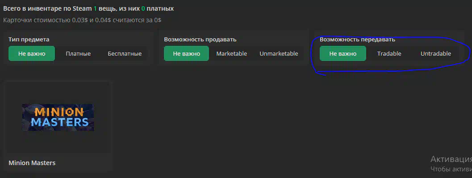Click the 'Возможность продавать' filter heading

point(200,39)
